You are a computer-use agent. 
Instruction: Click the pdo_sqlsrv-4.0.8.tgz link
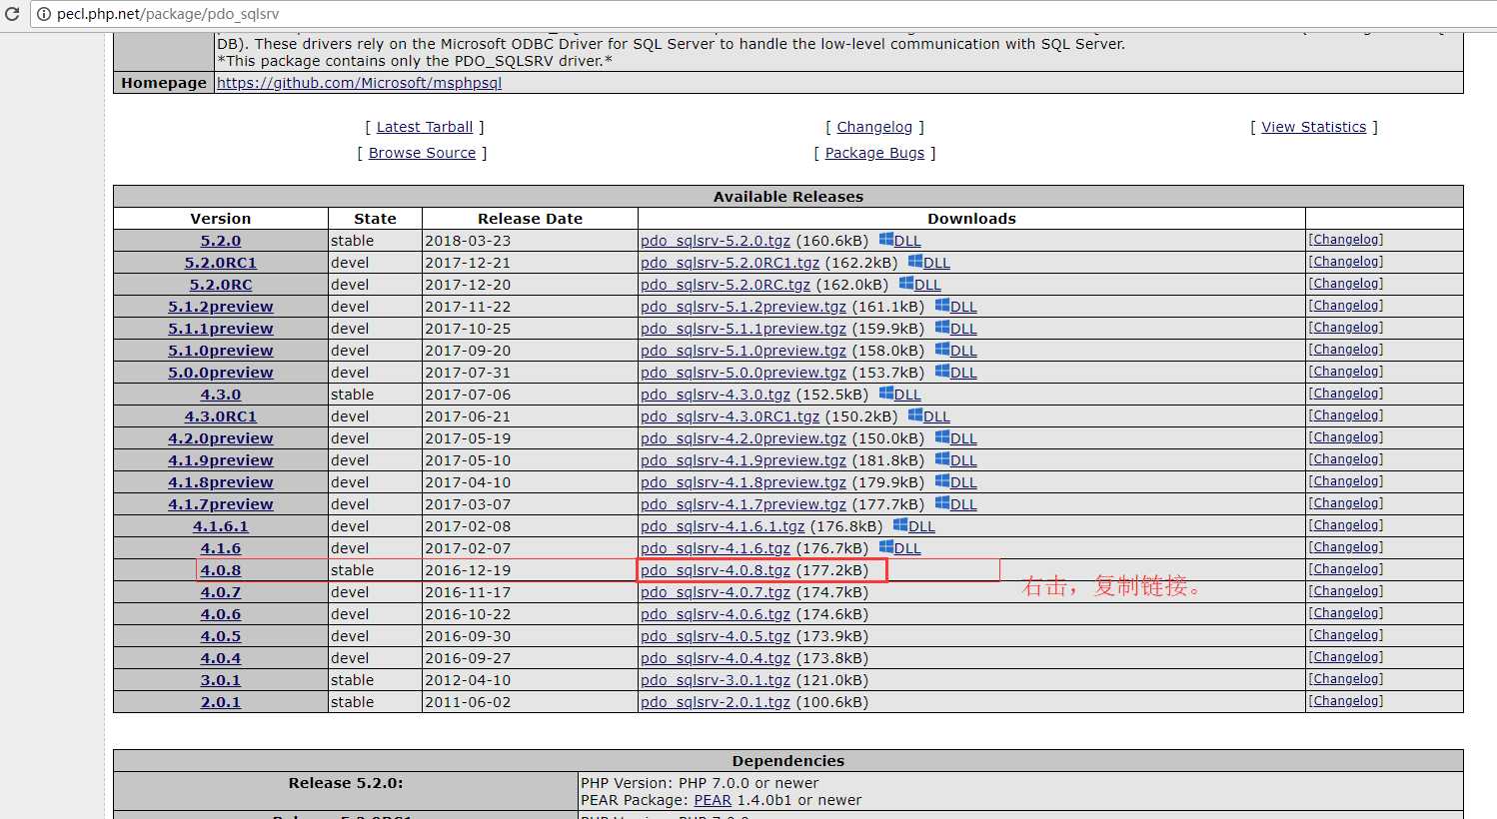[716, 570]
